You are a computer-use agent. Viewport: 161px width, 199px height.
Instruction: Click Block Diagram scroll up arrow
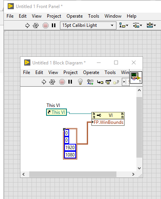coord(139,90)
